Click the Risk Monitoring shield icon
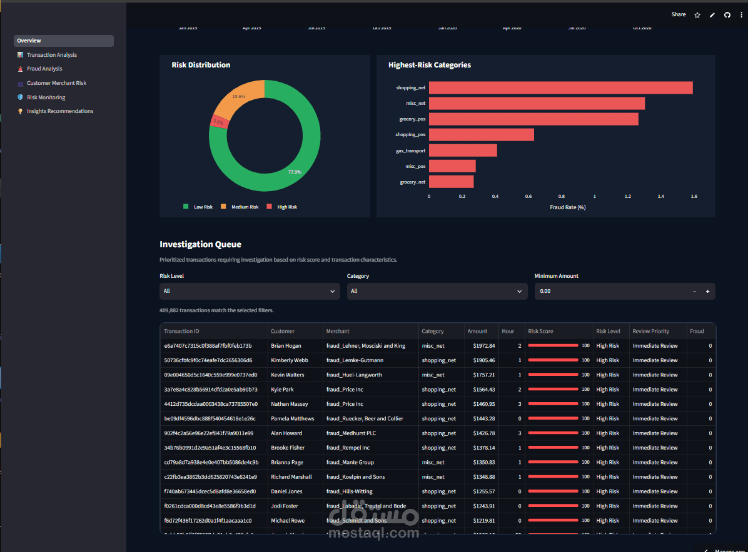The width and height of the screenshot is (748, 552). click(x=20, y=97)
